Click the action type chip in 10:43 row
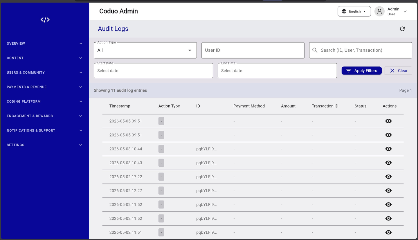This screenshot has width=418, height=240. coord(161,163)
